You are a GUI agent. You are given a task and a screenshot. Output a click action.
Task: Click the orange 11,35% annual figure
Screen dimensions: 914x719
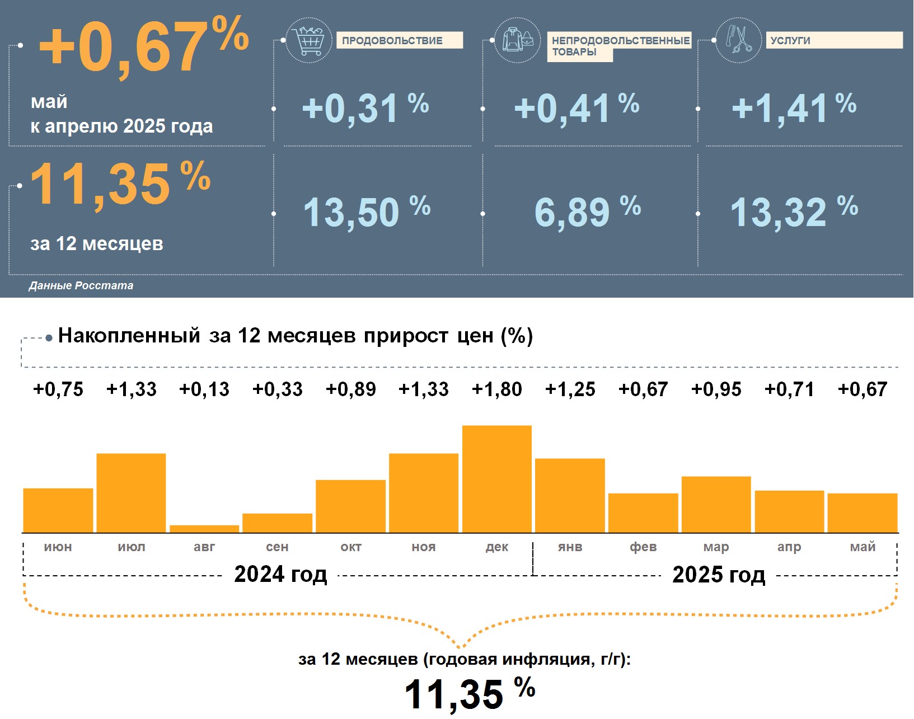point(121,185)
